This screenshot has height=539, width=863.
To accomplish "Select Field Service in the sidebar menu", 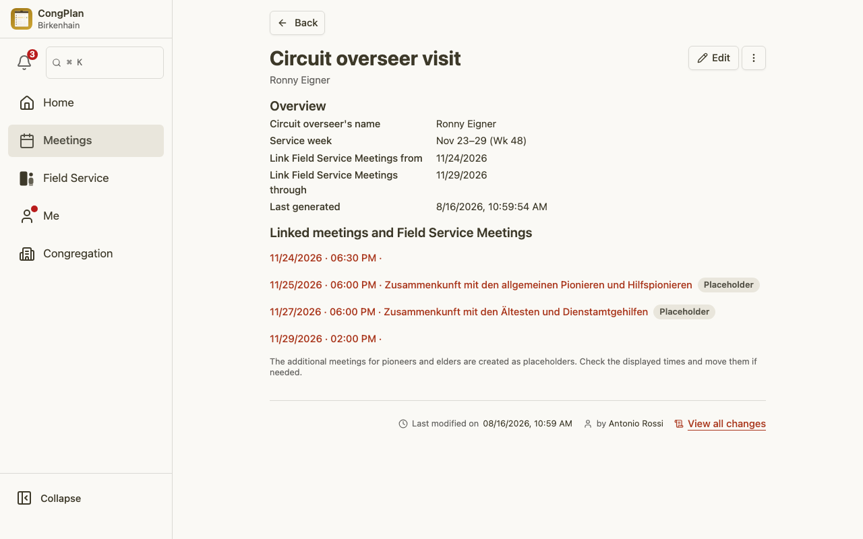I will click(x=86, y=179).
